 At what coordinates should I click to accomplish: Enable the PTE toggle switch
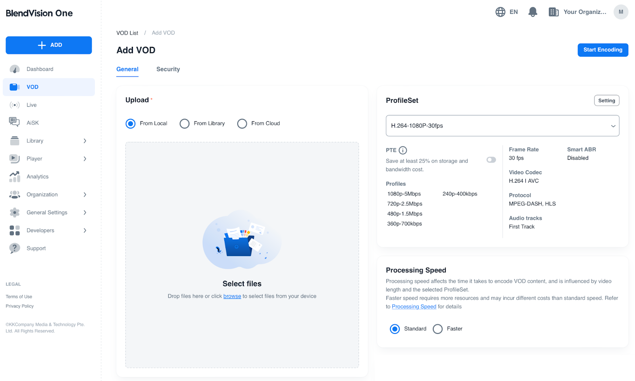[491, 160]
